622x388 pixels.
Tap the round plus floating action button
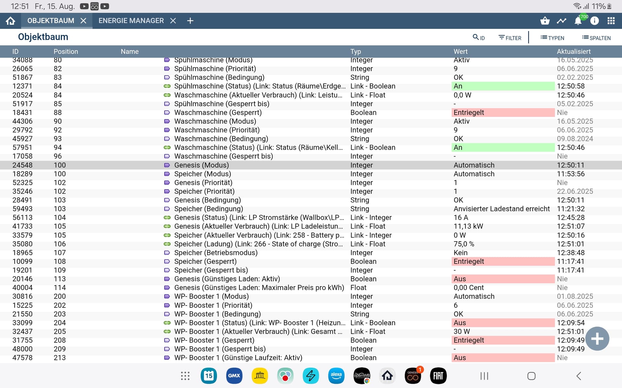point(597,339)
